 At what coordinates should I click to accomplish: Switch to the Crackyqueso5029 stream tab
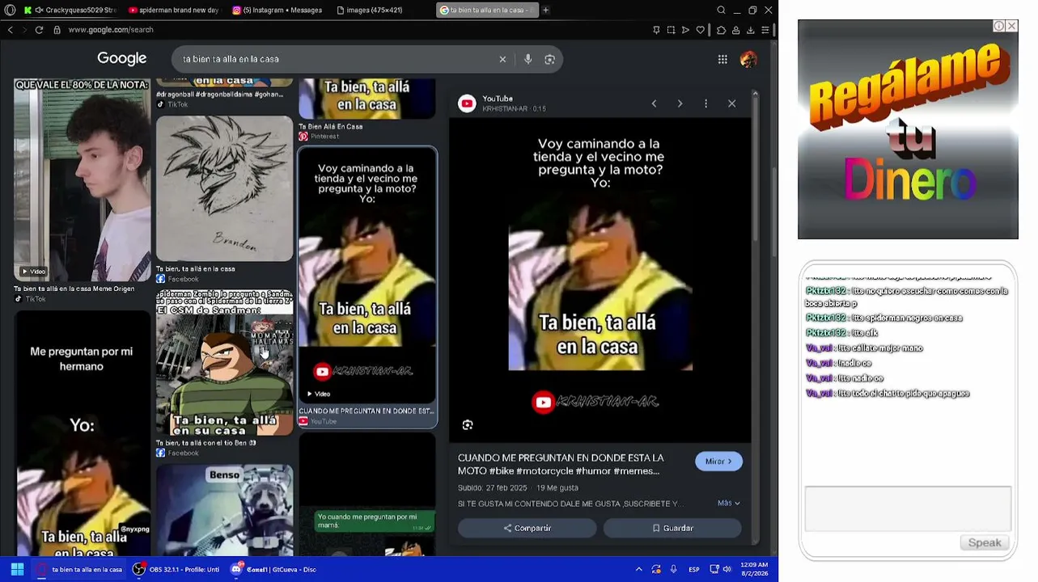coord(70,11)
